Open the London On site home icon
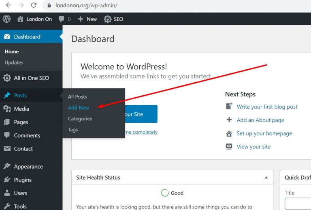The width and height of the screenshot is (311, 210). pos(20,19)
